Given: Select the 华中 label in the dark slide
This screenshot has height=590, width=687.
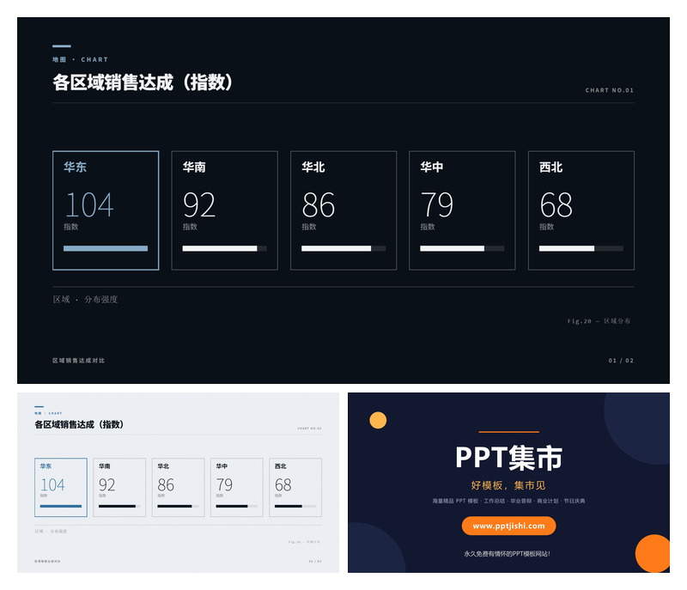Looking at the screenshot, I should tap(432, 167).
